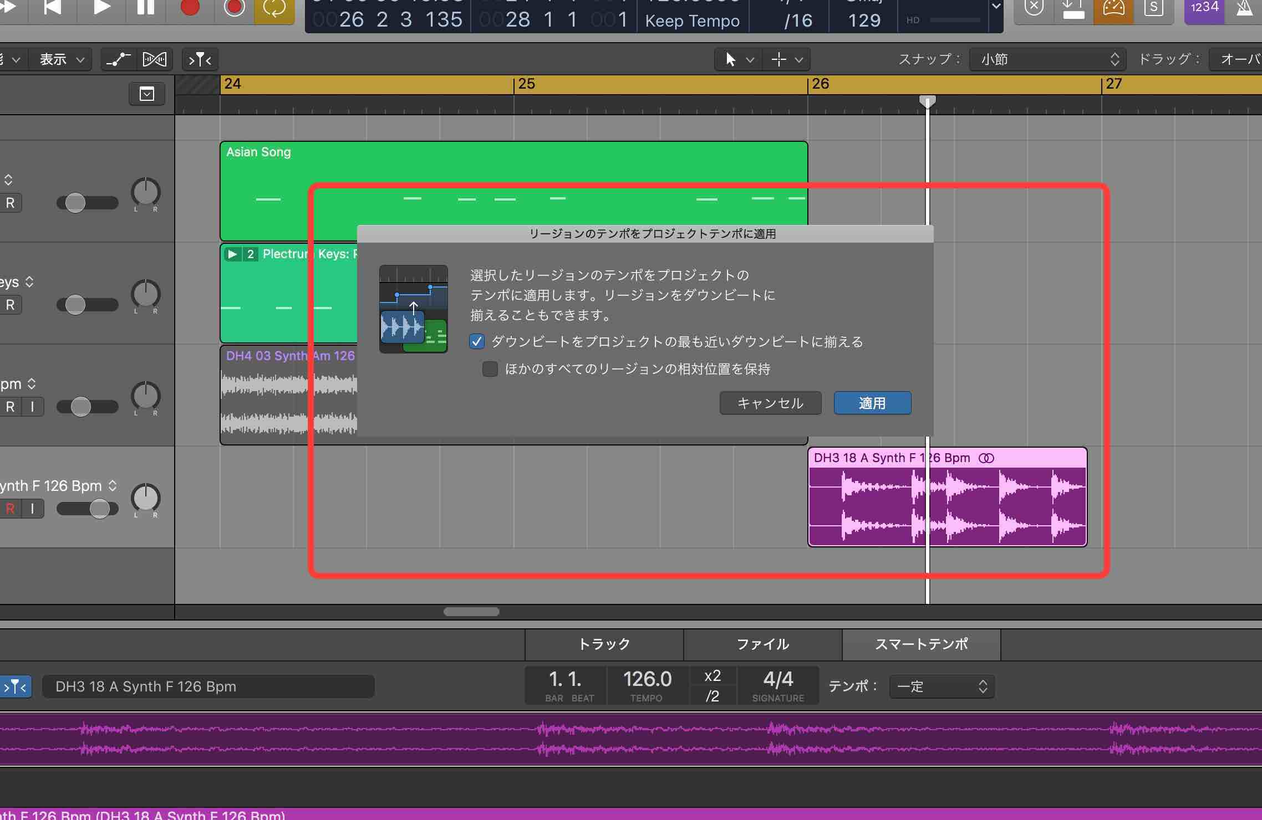This screenshot has height=820, width=1262.
Task: Adjust the Asian Song track volume slider
Action: point(75,203)
